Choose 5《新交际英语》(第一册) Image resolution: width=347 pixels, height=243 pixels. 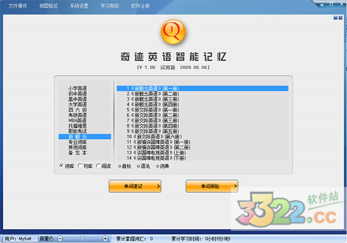click(x=153, y=110)
